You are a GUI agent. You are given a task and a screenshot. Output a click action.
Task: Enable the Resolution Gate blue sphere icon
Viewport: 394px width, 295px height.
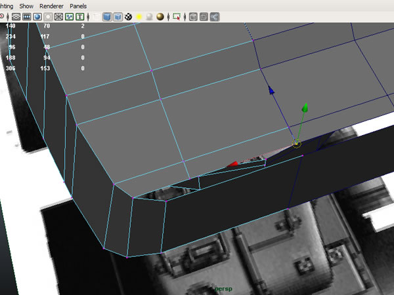pos(38,16)
